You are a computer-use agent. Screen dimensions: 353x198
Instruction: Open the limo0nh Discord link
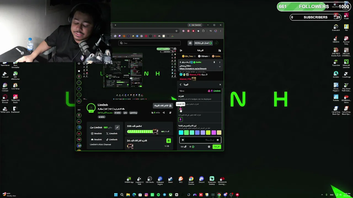(97, 139)
